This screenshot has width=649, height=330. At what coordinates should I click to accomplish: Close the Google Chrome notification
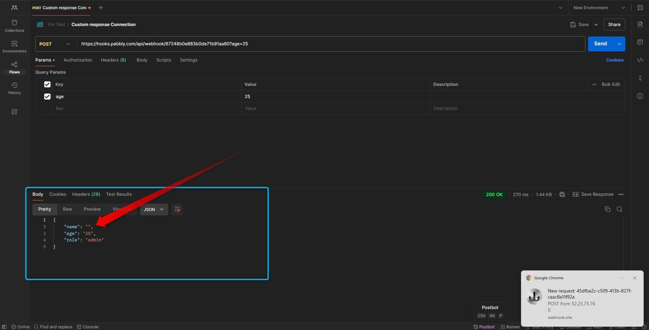point(635,278)
